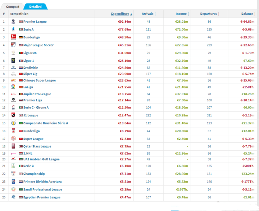Open the Super League link
Viewport: 259px width, 211px height.
click(x=33, y=139)
